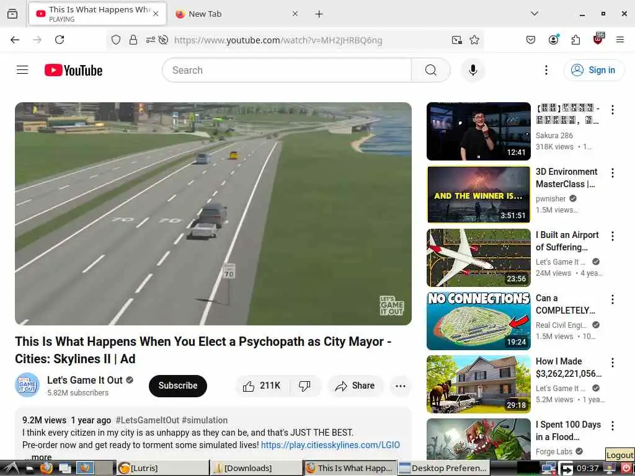Launch Firefox from taskbar quick launcher
This screenshot has height=476, width=635.
pos(46,469)
